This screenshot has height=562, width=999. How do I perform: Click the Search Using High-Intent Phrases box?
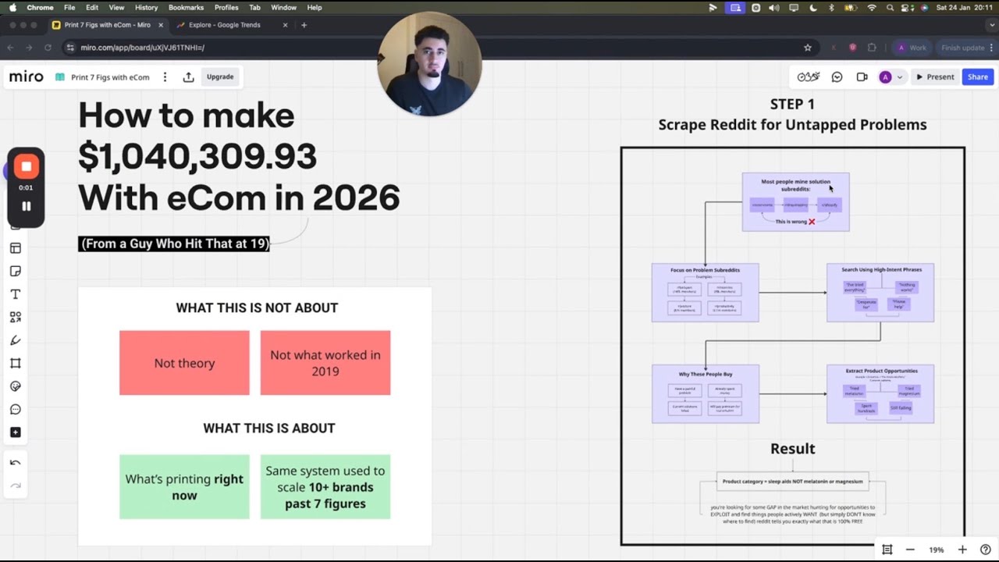point(880,293)
